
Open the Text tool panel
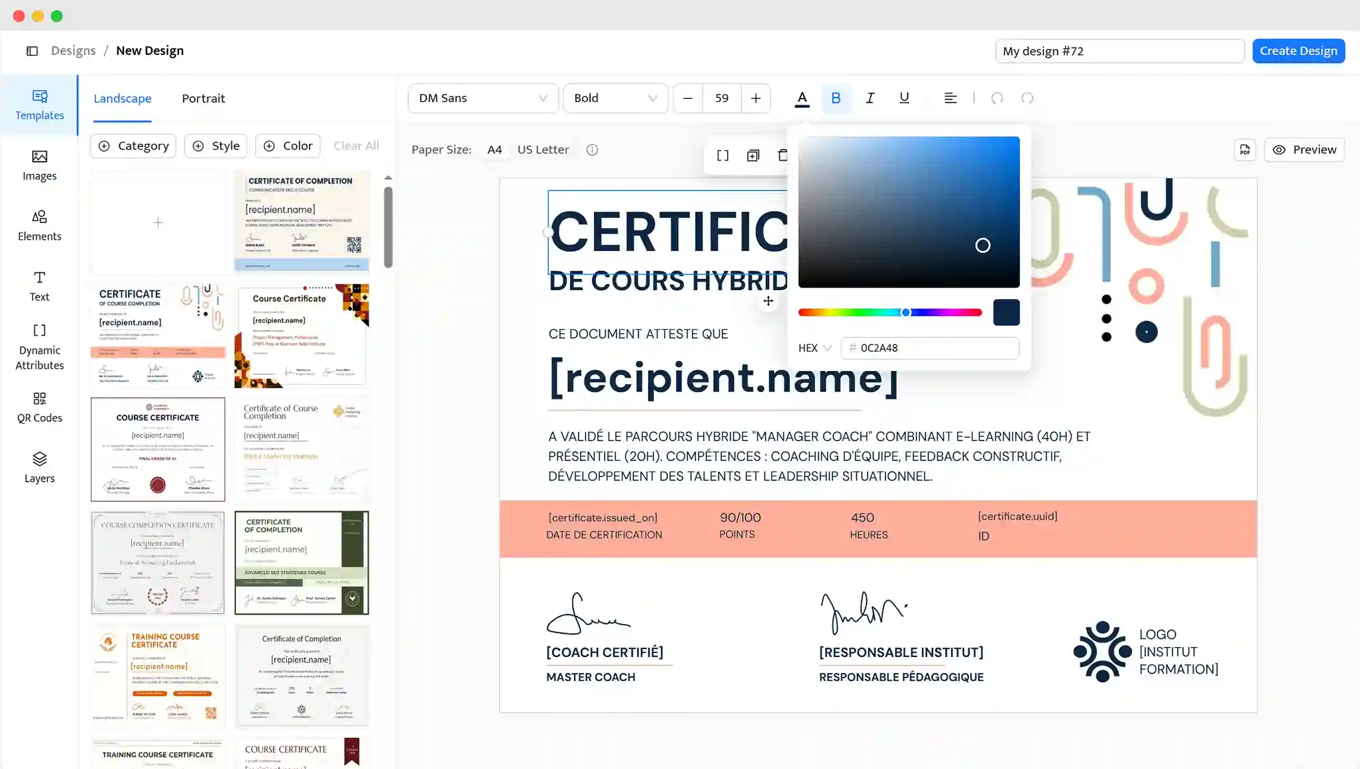click(39, 285)
